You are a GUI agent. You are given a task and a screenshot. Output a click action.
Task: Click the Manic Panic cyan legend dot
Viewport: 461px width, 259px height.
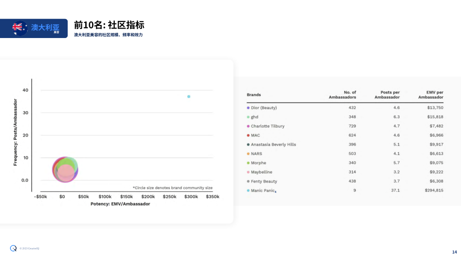pyautogui.click(x=248, y=190)
